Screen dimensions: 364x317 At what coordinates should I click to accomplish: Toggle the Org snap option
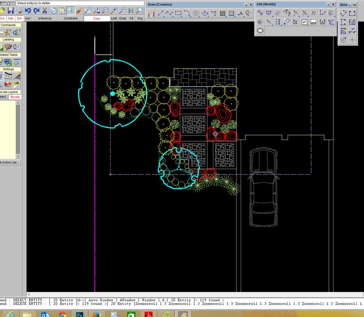(140, 18)
